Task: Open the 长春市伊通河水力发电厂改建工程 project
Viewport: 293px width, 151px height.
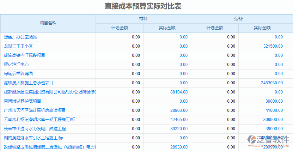Action: [35, 129]
